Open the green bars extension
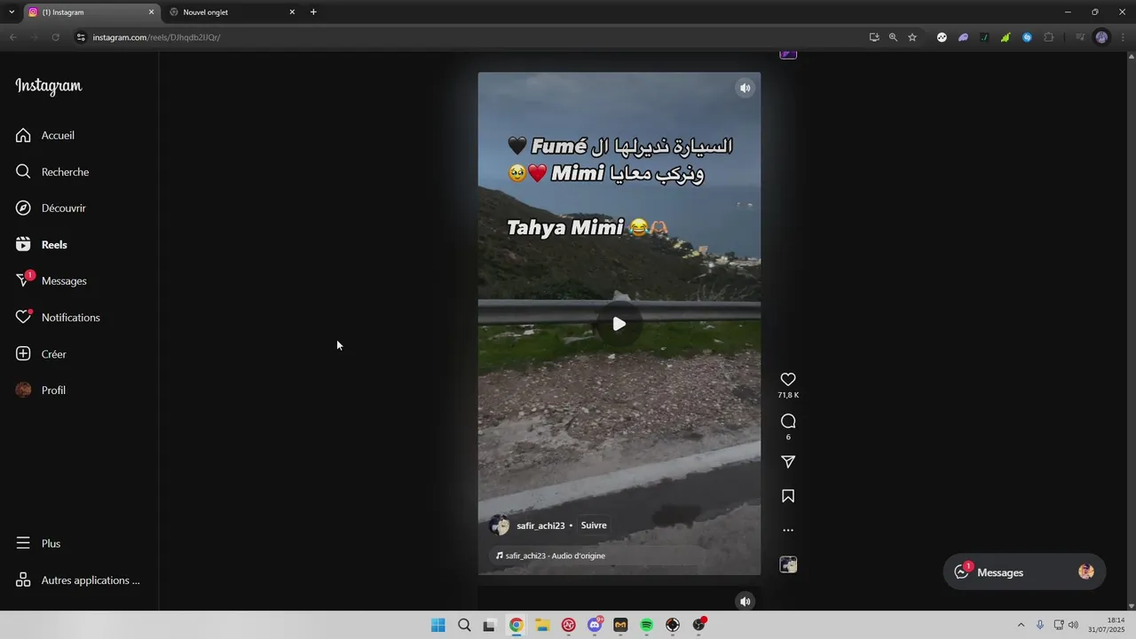This screenshot has width=1136, height=639. [1006, 37]
